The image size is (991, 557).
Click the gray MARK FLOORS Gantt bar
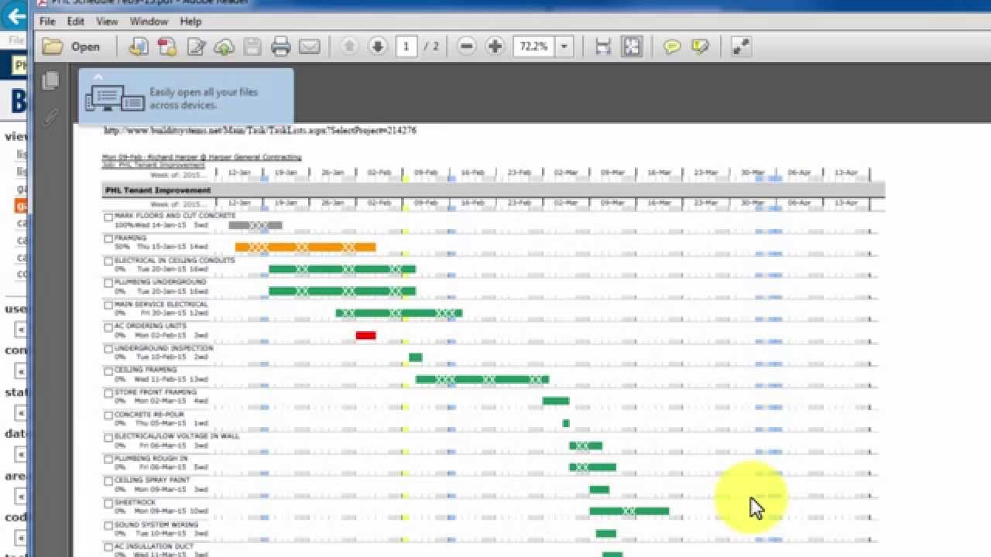pos(255,225)
